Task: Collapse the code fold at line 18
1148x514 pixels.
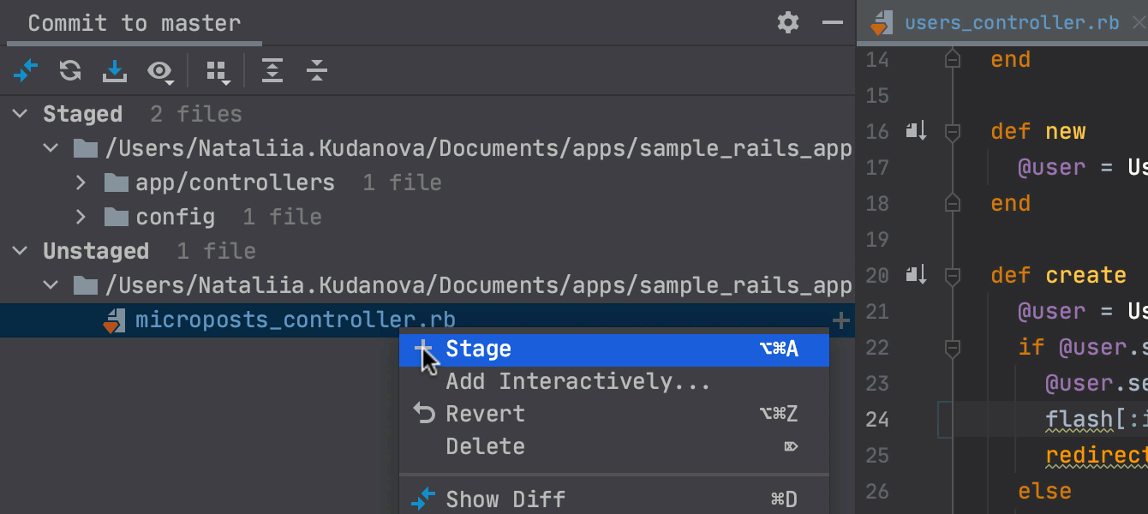Action: click(x=953, y=203)
